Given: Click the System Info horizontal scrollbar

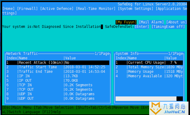Looking at the screenshot, I should click(x=149, y=99).
